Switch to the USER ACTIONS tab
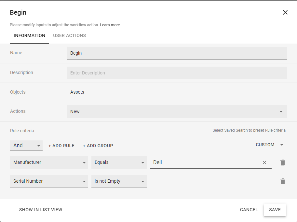Viewport: 297px width, 222px height. (69, 35)
